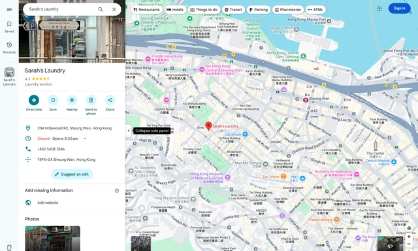Click the Sarah's Laundry search field

(60, 9)
